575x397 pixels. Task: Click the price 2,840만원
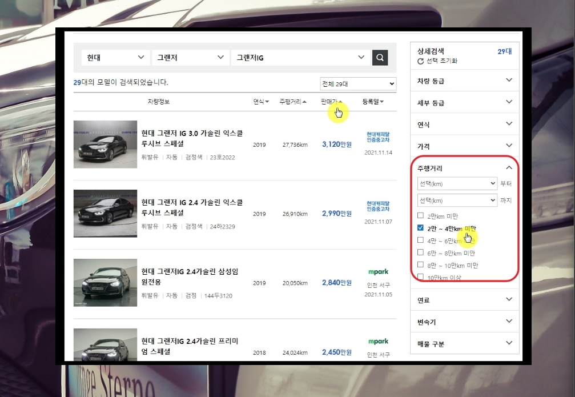(x=337, y=283)
